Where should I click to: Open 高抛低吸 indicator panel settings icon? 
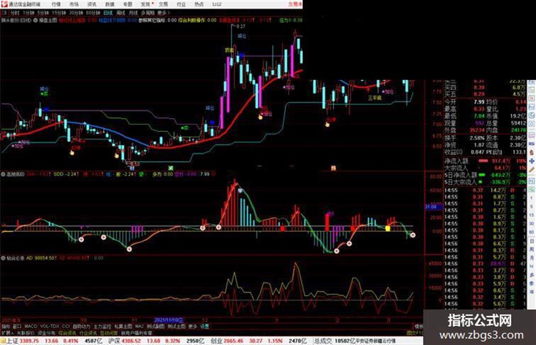pos(3,174)
